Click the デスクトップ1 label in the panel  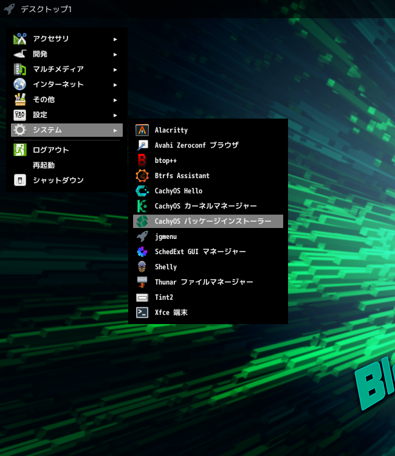[x=46, y=9]
